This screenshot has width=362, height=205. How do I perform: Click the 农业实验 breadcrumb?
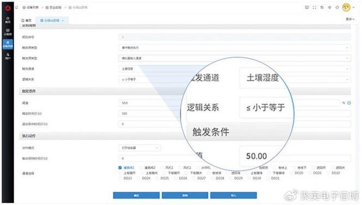point(53,8)
